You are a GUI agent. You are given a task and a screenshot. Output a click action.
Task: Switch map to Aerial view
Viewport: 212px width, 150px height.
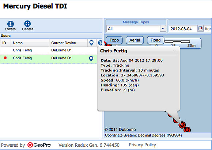click(135, 40)
